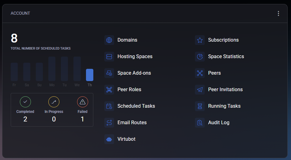Go to the Audit Log page
Screen dimensions: 291x160
pos(218,123)
